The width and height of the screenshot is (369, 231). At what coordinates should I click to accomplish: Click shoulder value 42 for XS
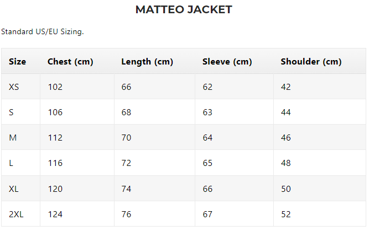[285, 87]
